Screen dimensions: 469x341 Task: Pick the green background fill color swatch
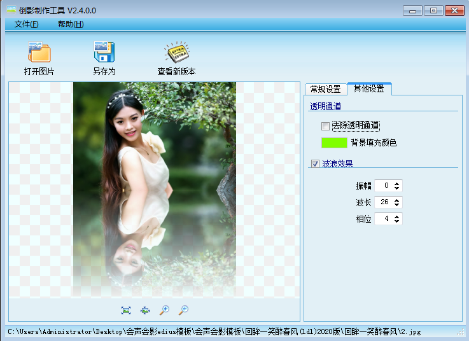pos(334,143)
